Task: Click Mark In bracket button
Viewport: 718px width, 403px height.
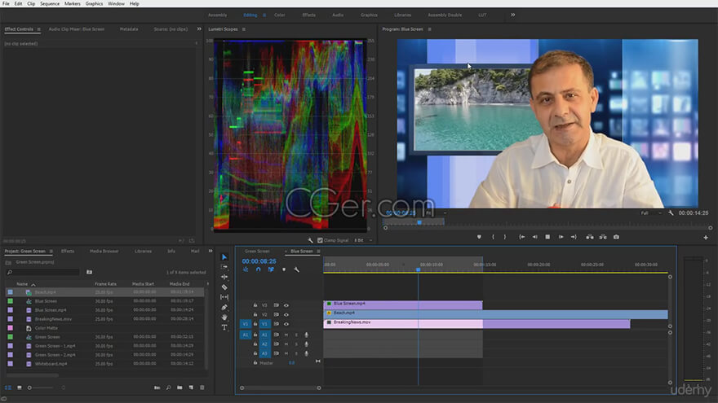Action: pyautogui.click(x=493, y=237)
